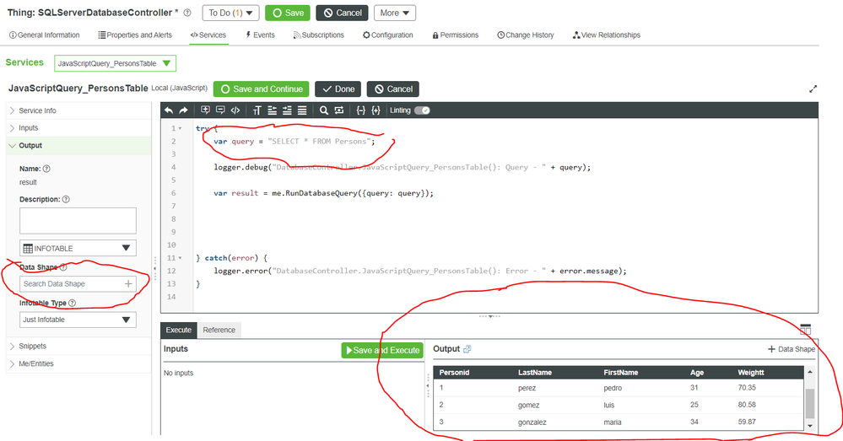Open the Just Infotable type dropdown
This screenshot has height=441, width=843.
click(78, 320)
